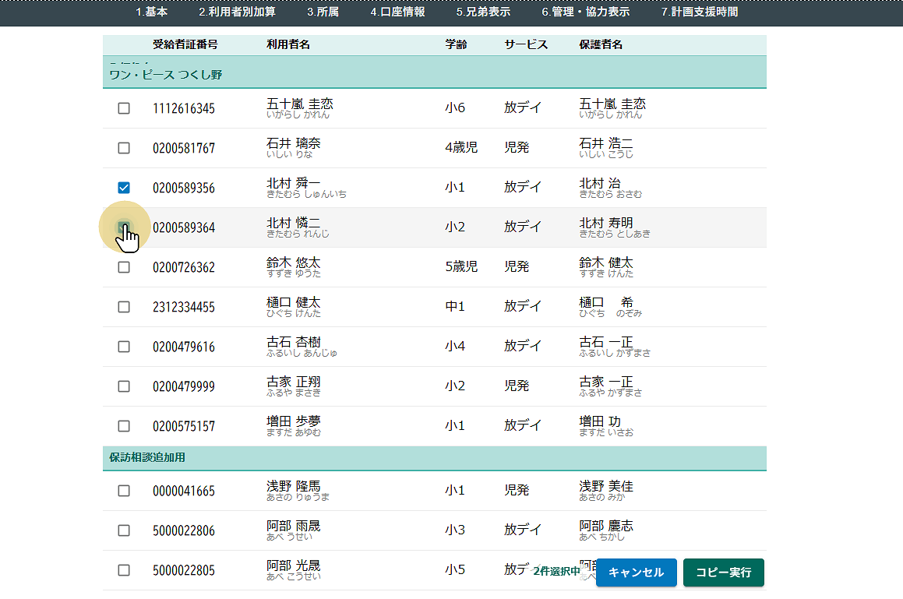The height and width of the screenshot is (599, 903).
Task: Select the 阿部 雨晟 checkbox
Action: 124,530
